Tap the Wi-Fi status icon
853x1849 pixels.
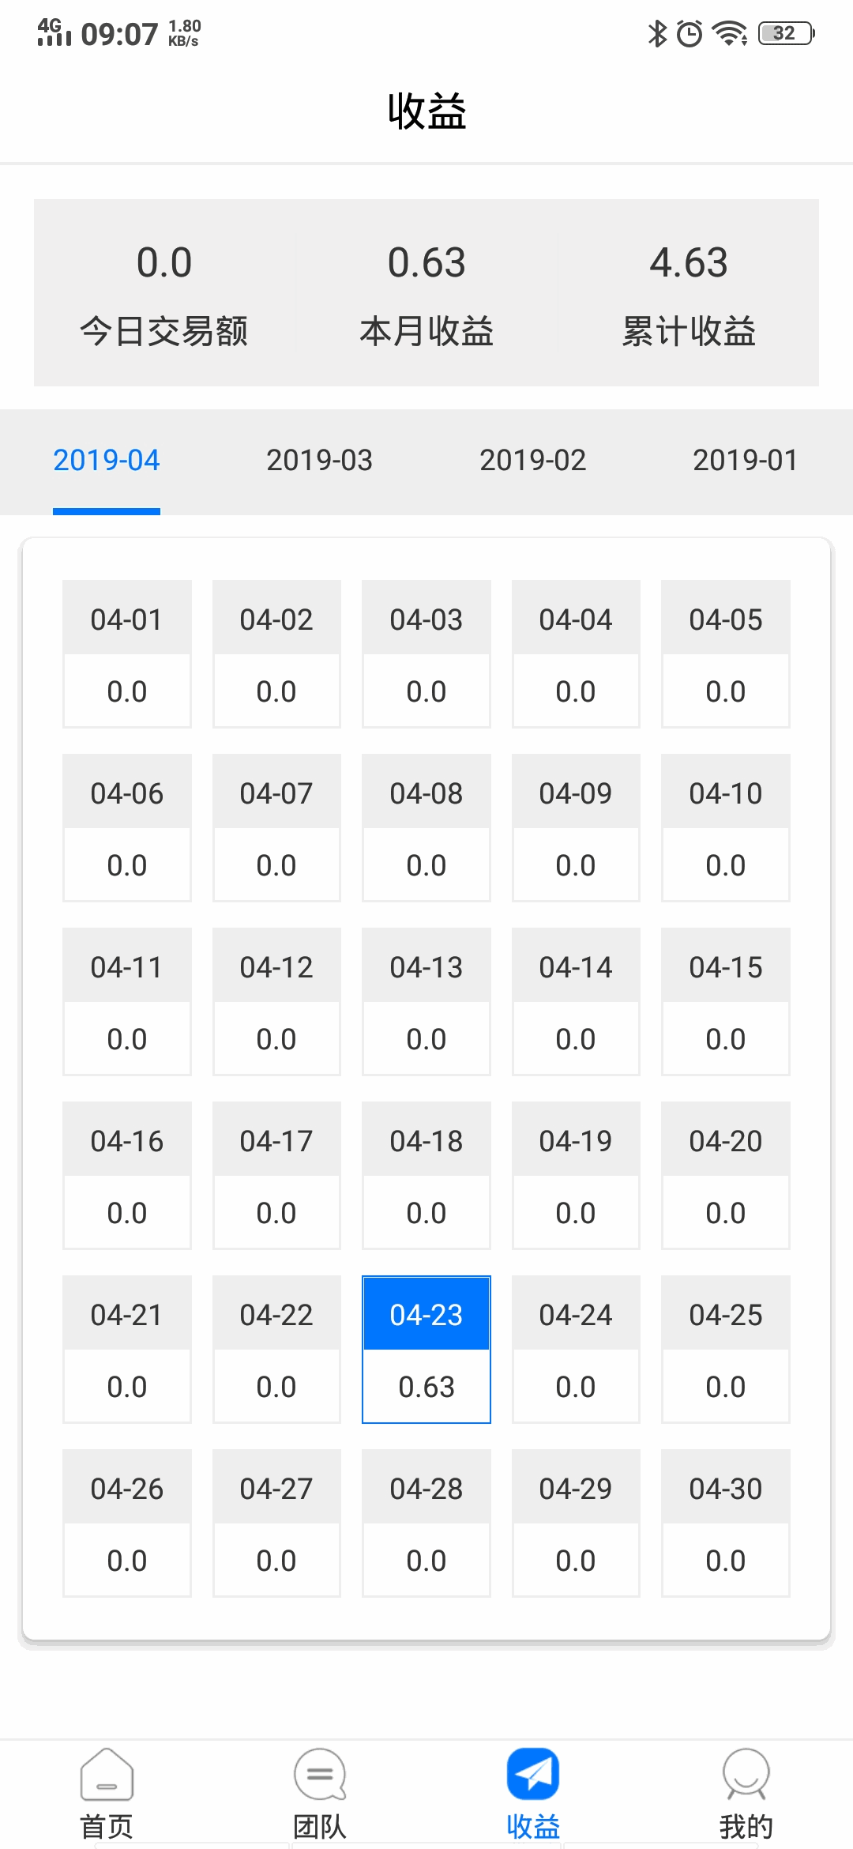[730, 33]
